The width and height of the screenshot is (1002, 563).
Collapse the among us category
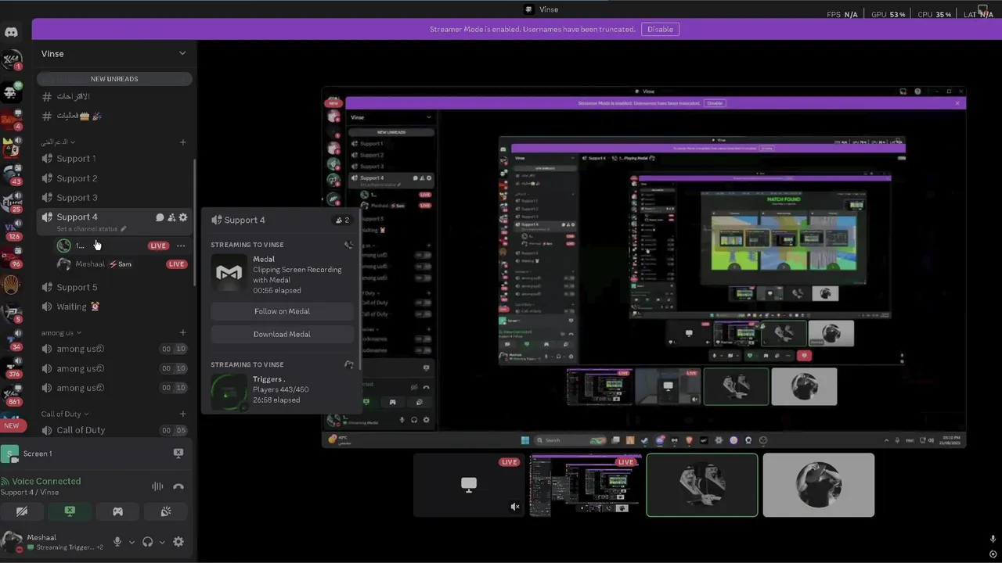(x=61, y=333)
